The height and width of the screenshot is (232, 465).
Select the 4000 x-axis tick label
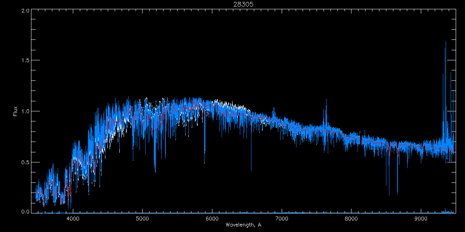pyautogui.click(x=73, y=218)
